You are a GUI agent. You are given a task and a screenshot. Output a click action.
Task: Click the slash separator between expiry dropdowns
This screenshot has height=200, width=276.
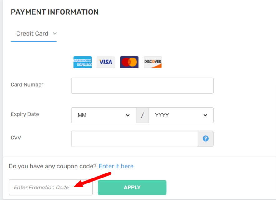click(142, 115)
